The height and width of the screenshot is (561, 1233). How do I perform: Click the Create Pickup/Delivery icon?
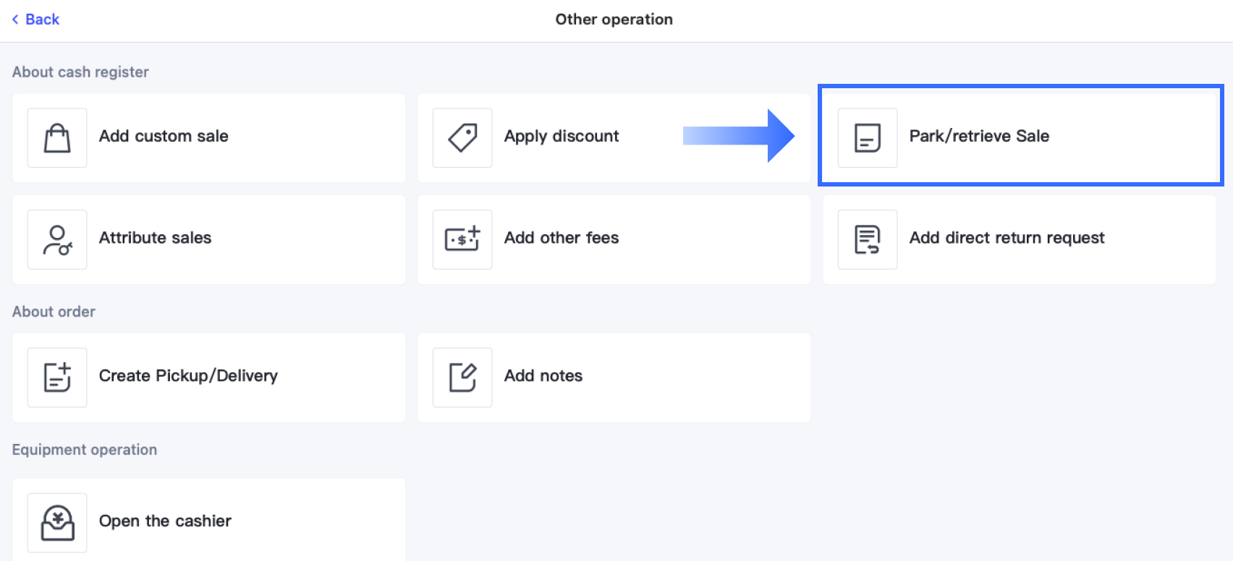[x=57, y=377]
